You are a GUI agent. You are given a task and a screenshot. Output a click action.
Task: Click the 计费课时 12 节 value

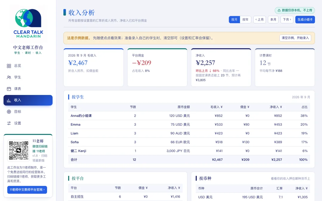pyautogui.click(x=265, y=63)
